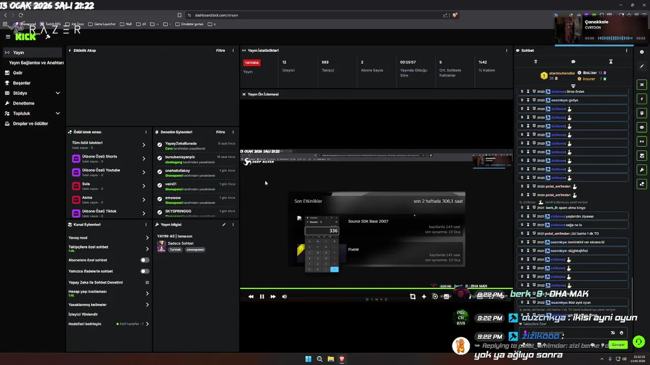Screen dimensions: 650x365
Task: Go to Yayın Bağlantısı ve Anahtarı
Action: point(37,63)
